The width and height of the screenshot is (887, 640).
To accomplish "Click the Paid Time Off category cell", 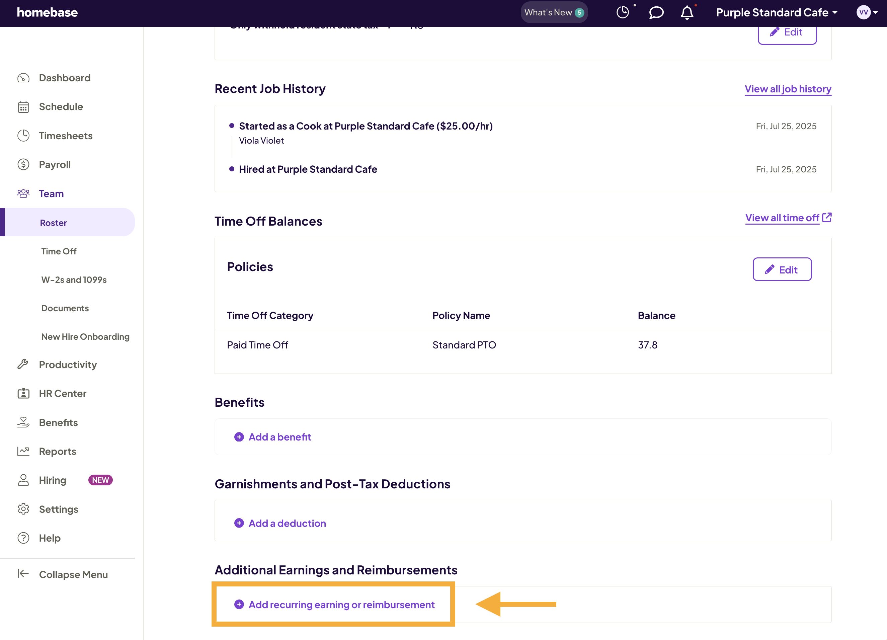I will click(x=257, y=345).
